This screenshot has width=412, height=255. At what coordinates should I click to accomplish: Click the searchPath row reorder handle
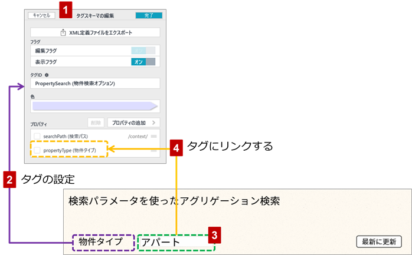click(x=154, y=136)
